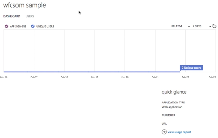
Task: Toggle the App Sign-ins checkbox
Action: 7,26
